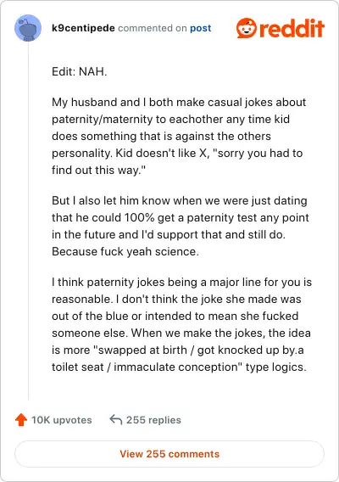Click the paragraph starting "My husband and I"
Screen dimensions: 339x482
click(x=179, y=136)
